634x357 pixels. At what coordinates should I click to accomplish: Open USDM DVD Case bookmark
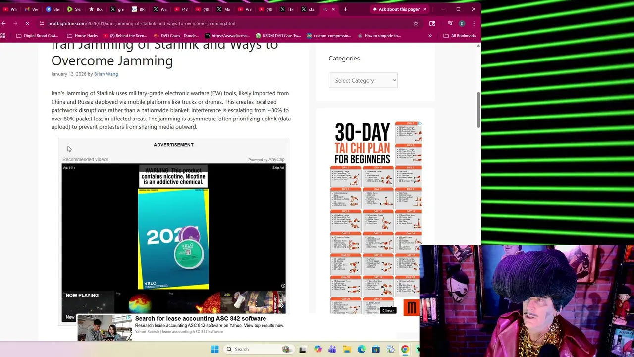click(x=278, y=36)
